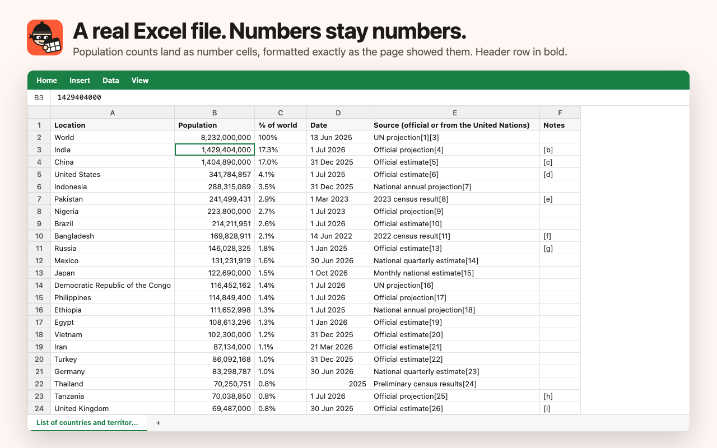This screenshot has height=448, width=717.
Task: Add a new sheet with the plus button
Action: pos(158,423)
